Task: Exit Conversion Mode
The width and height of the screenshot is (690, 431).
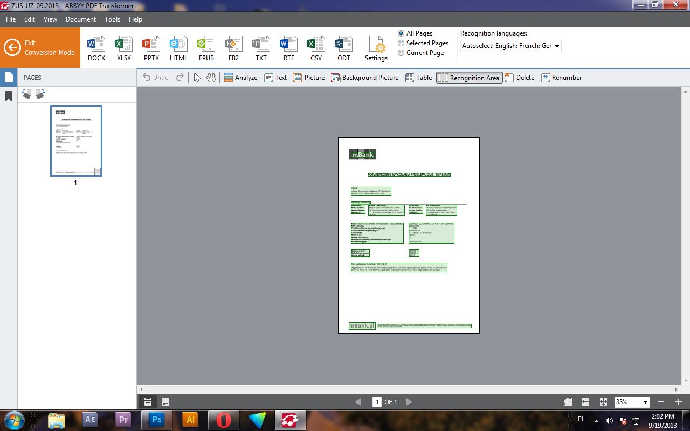Action: [x=40, y=47]
